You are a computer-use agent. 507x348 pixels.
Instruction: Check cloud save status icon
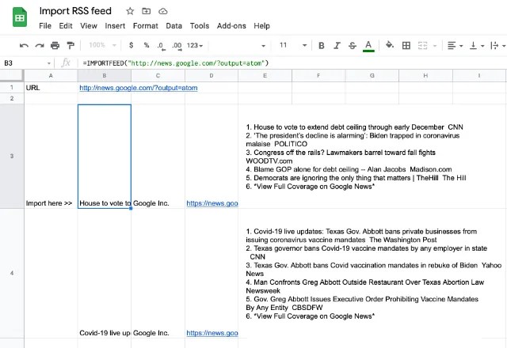163,11
